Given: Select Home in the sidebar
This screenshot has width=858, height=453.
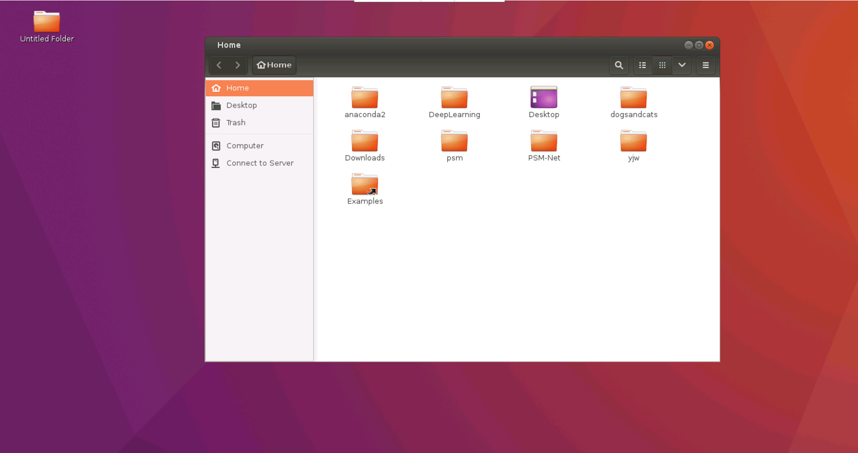Looking at the screenshot, I should tap(237, 88).
